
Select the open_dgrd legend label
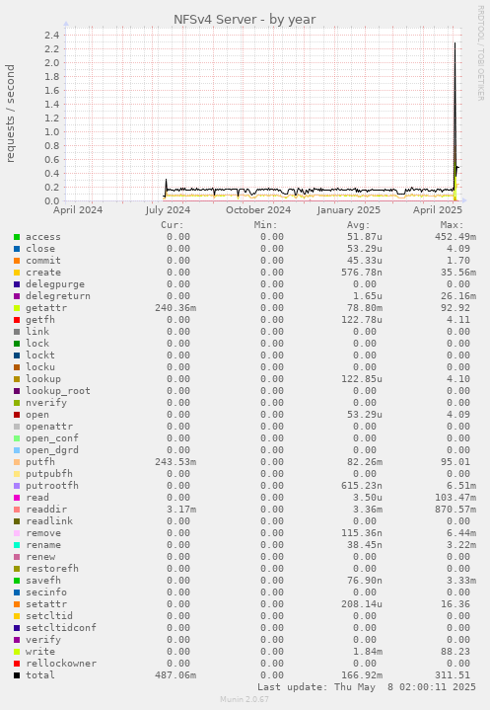(x=52, y=450)
